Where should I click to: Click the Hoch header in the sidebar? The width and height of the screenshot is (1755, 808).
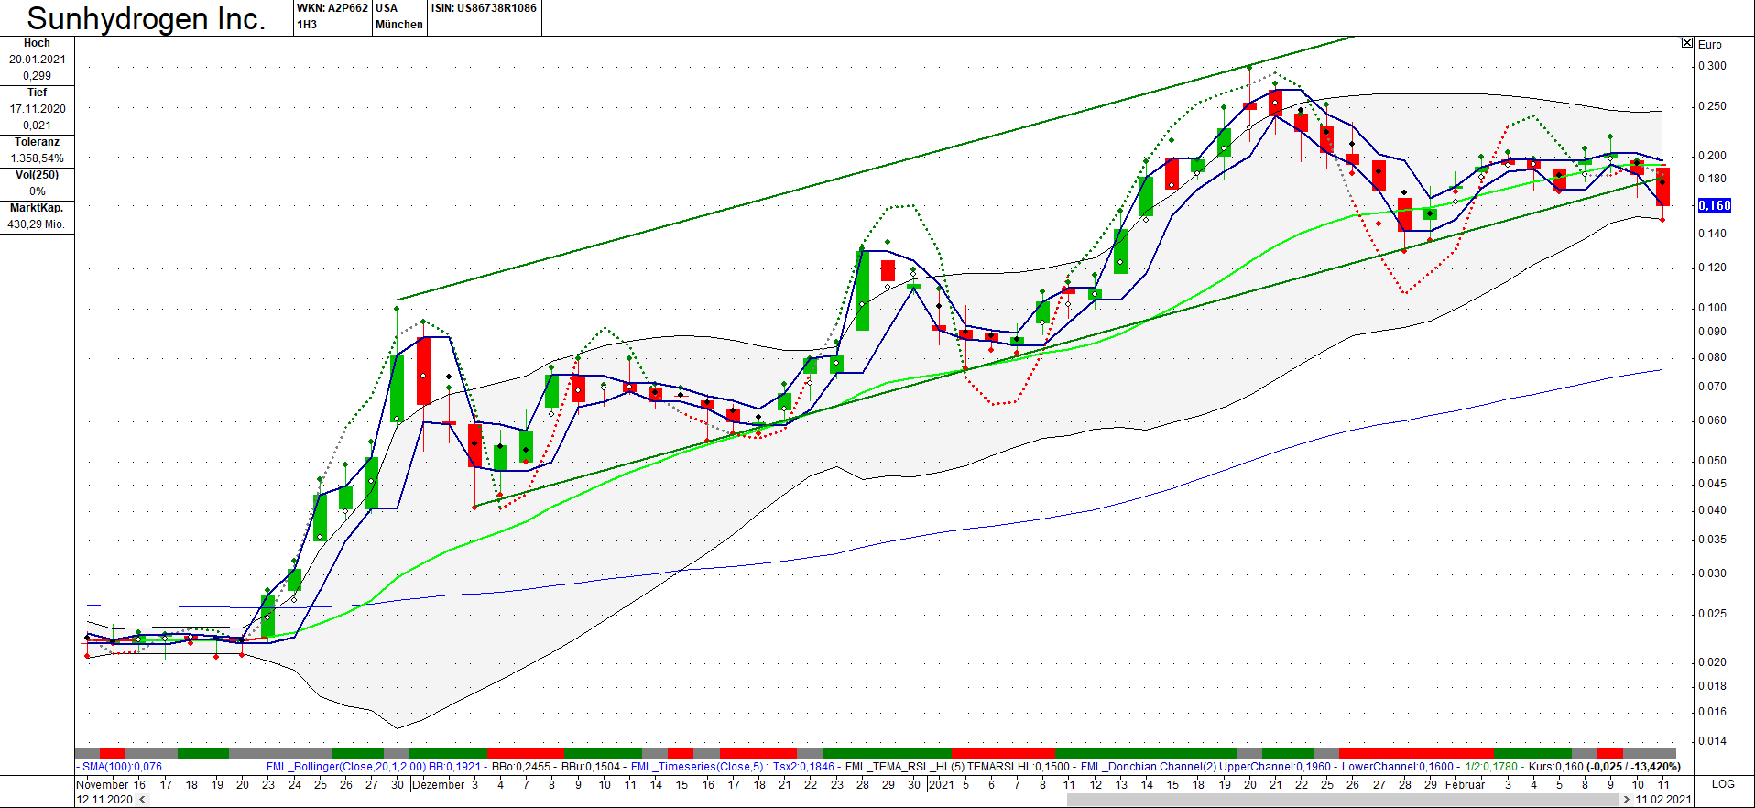pyautogui.click(x=37, y=43)
